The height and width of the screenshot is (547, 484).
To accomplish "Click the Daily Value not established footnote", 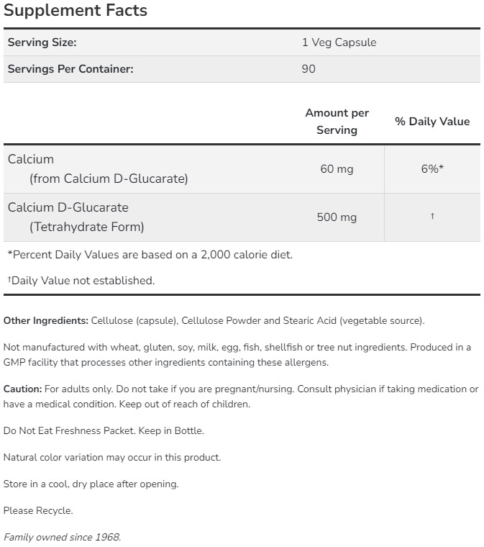I will click(x=81, y=281).
